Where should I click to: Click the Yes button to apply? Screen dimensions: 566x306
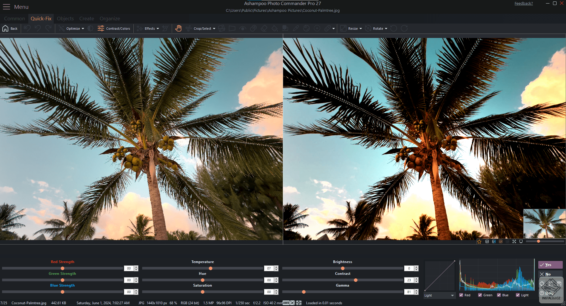[x=550, y=265]
